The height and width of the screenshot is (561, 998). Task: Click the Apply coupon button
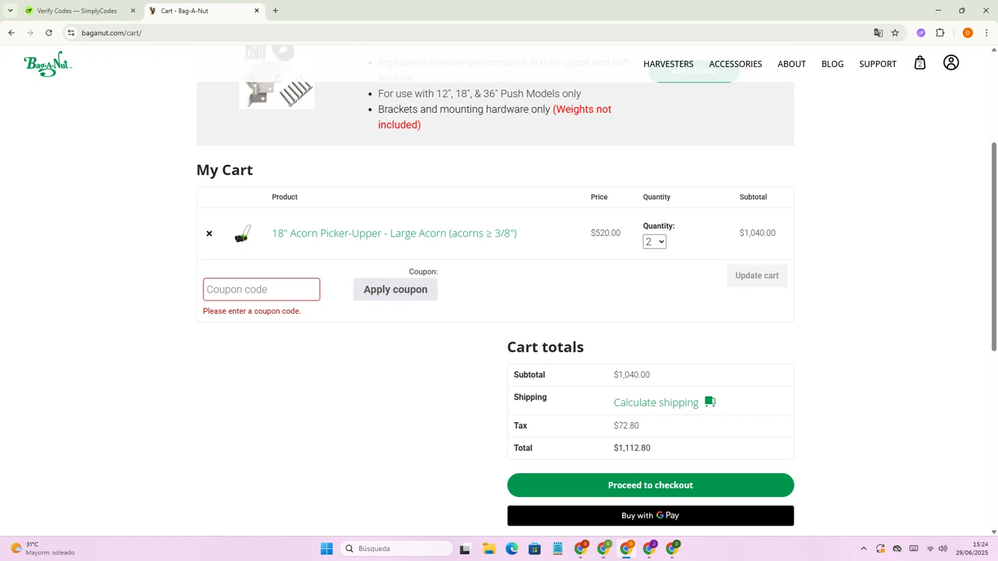(x=395, y=289)
